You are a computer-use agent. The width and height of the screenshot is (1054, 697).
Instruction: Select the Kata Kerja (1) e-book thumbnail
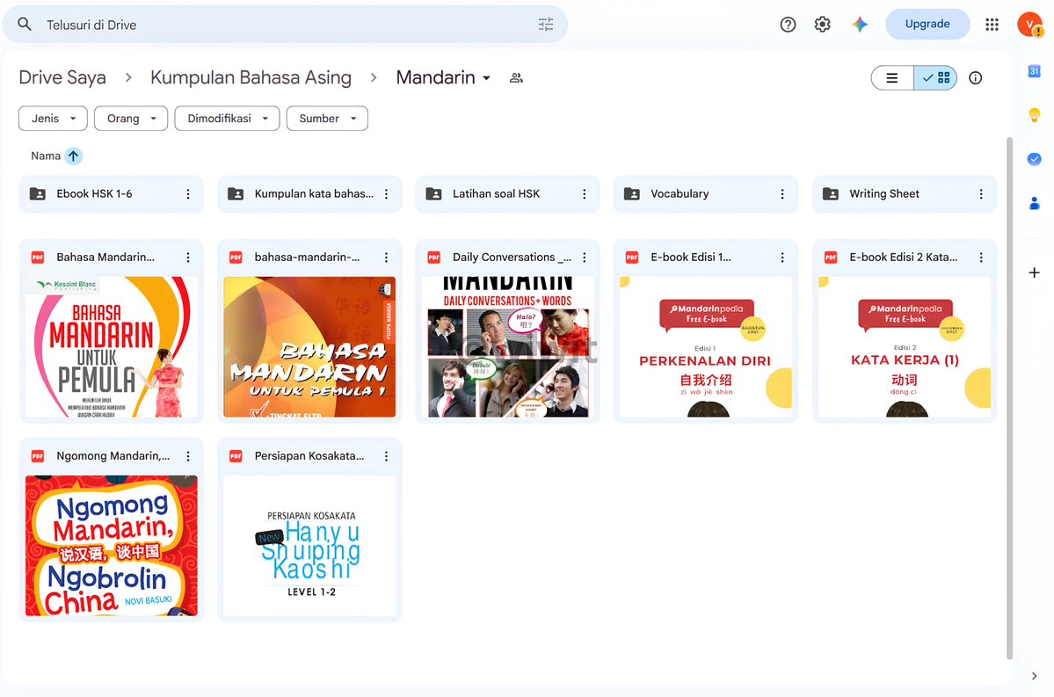(x=904, y=347)
